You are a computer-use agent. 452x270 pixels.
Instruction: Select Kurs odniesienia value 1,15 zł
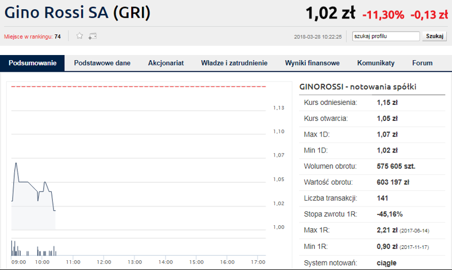pos(387,103)
